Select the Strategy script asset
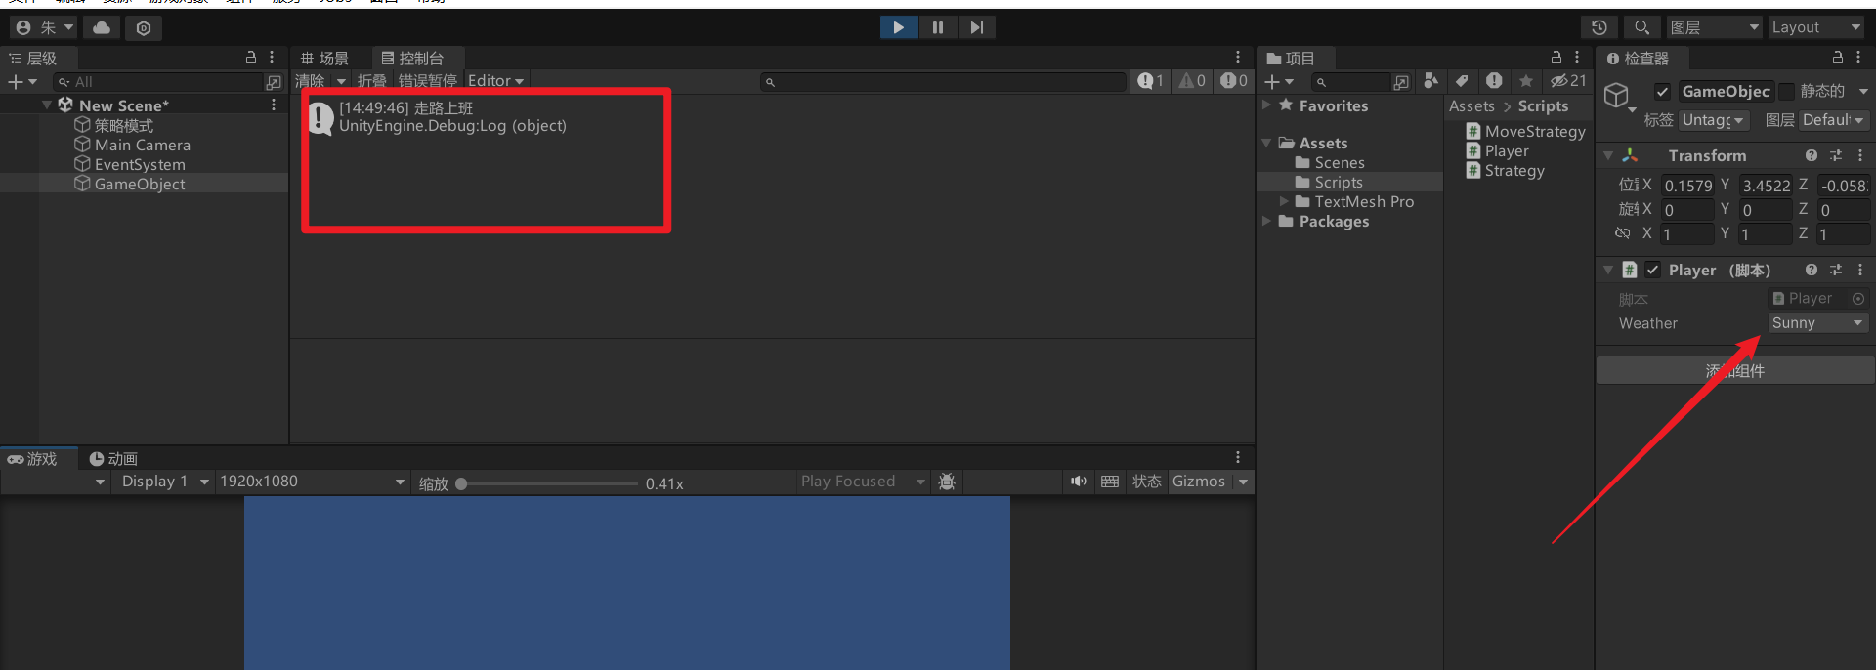The image size is (1876, 670). [x=1505, y=171]
